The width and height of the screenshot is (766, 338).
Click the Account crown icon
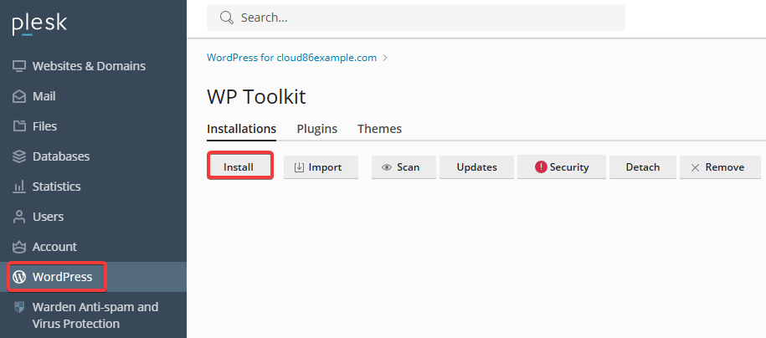click(x=19, y=247)
